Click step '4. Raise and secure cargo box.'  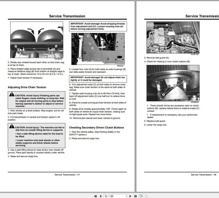(x=23, y=156)
